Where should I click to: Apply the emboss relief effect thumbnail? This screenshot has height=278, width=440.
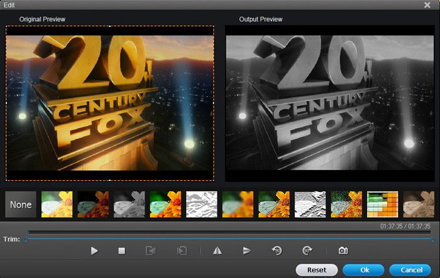pos(311,205)
